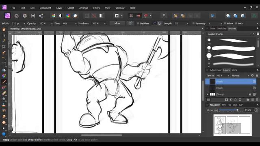Apply Auto White Balance icon

point(75,16)
